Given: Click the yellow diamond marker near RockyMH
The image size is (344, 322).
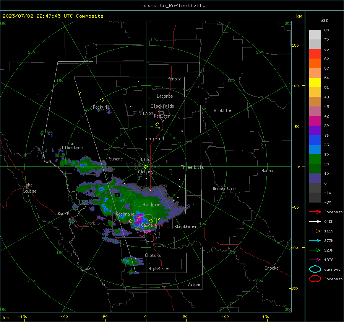Looking at the screenshot, I should pyautogui.click(x=102, y=100).
